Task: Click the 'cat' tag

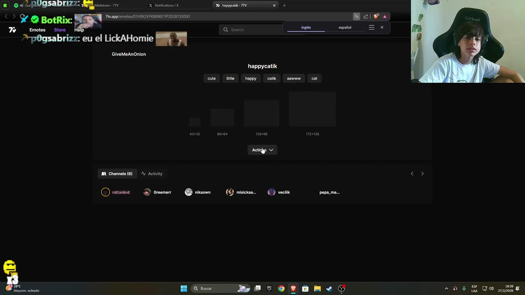Action: (x=314, y=78)
